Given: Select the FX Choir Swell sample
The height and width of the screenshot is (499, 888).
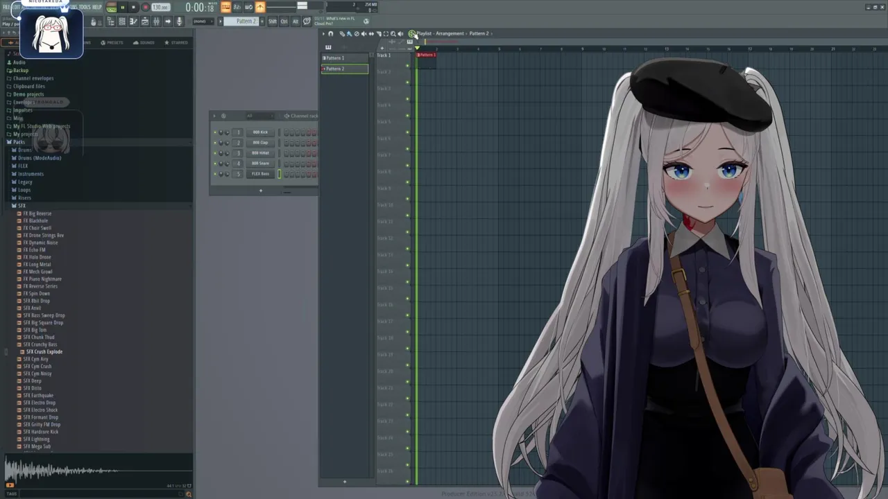Looking at the screenshot, I should tap(37, 228).
